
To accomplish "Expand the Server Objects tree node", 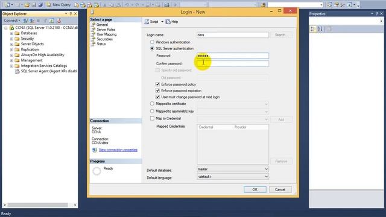I will click(x=11, y=44).
